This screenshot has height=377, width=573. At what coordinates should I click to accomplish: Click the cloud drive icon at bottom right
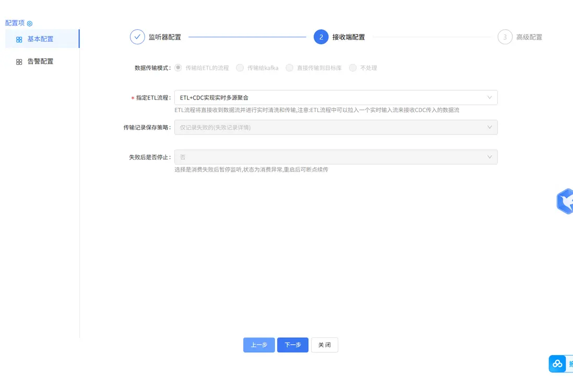(x=556, y=363)
